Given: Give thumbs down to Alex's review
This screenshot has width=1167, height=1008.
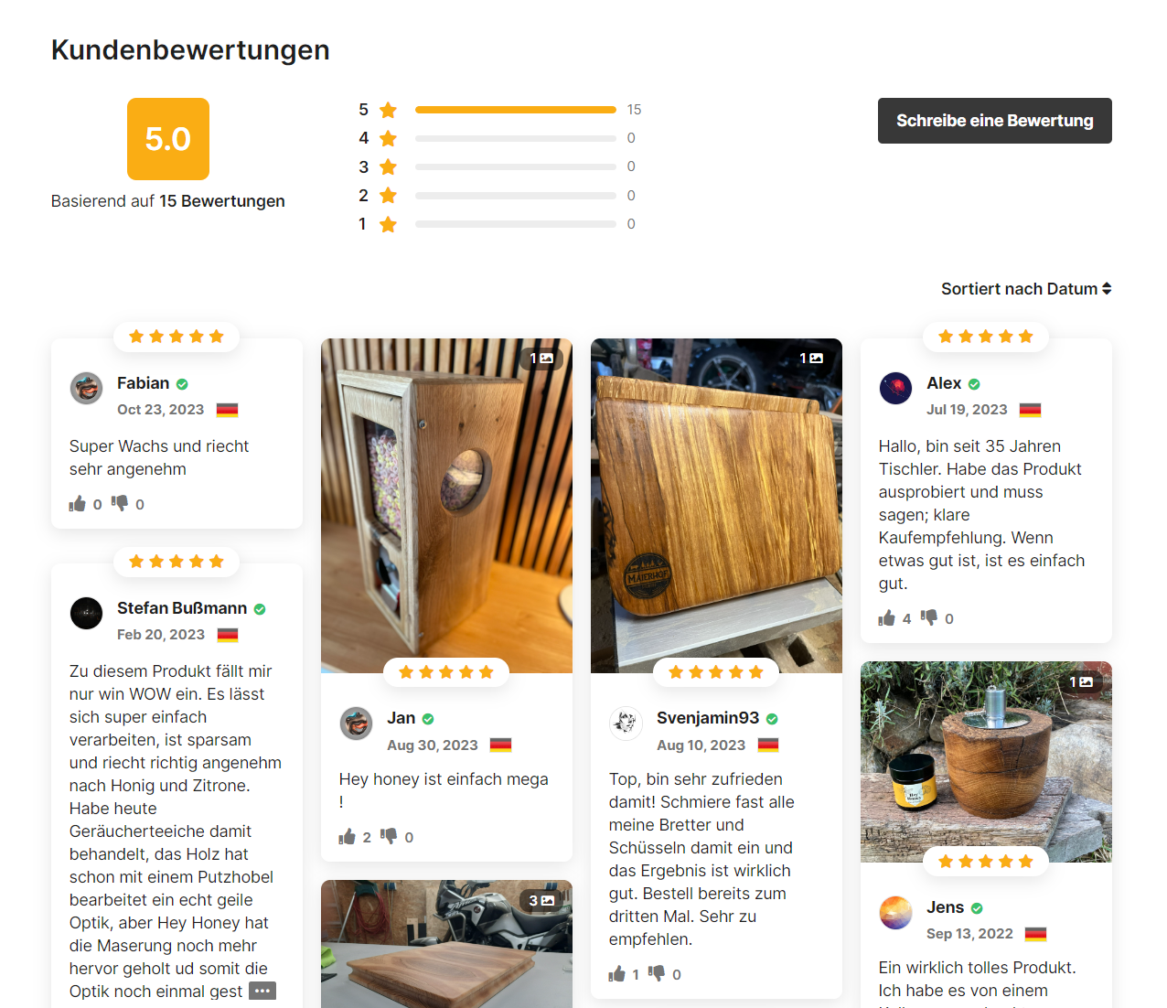Looking at the screenshot, I should tap(929, 617).
